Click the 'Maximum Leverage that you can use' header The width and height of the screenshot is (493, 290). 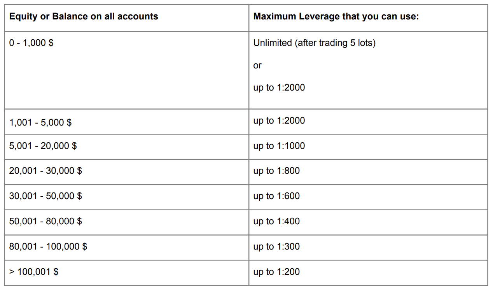coord(336,17)
